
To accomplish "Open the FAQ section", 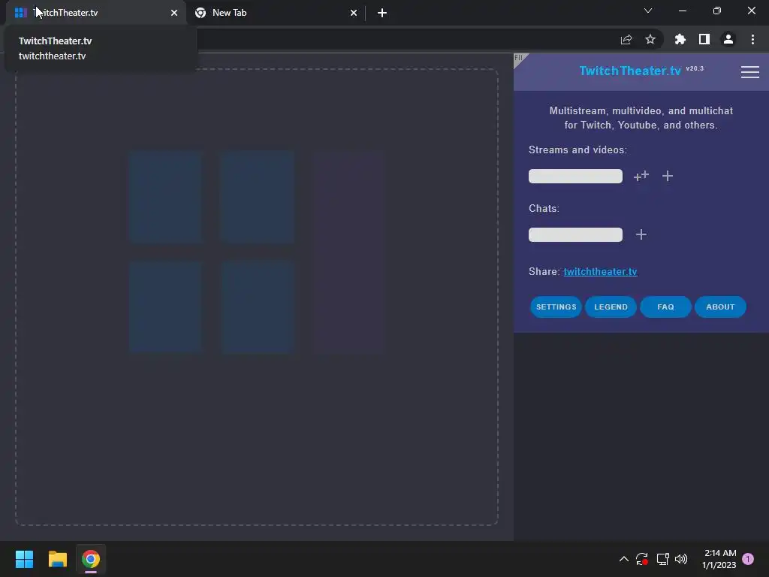I will click(x=665, y=307).
